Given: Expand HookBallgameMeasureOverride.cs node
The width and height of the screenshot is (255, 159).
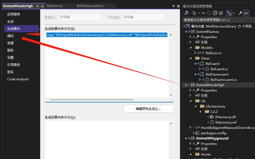Looking at the screenshot, I should 190,128.
